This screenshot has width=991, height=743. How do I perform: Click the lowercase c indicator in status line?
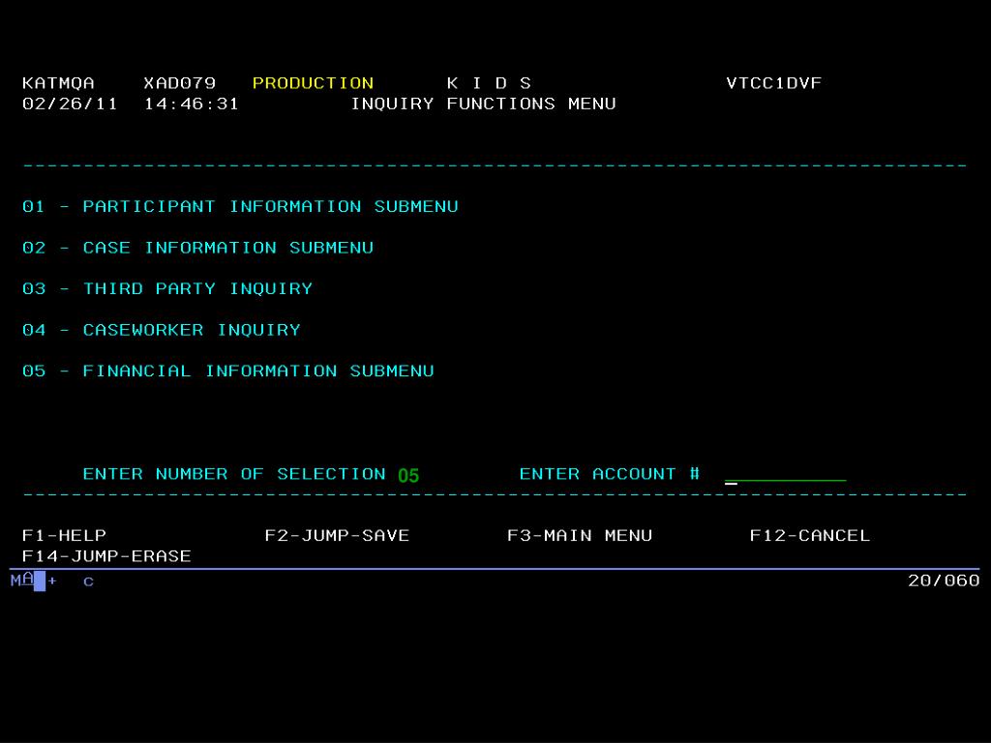(88, 581)
